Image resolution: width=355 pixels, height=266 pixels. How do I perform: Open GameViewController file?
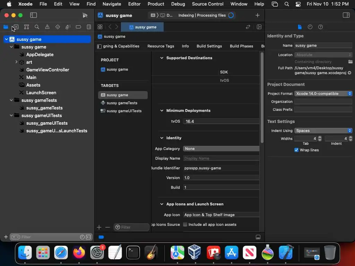coord(47,70)
